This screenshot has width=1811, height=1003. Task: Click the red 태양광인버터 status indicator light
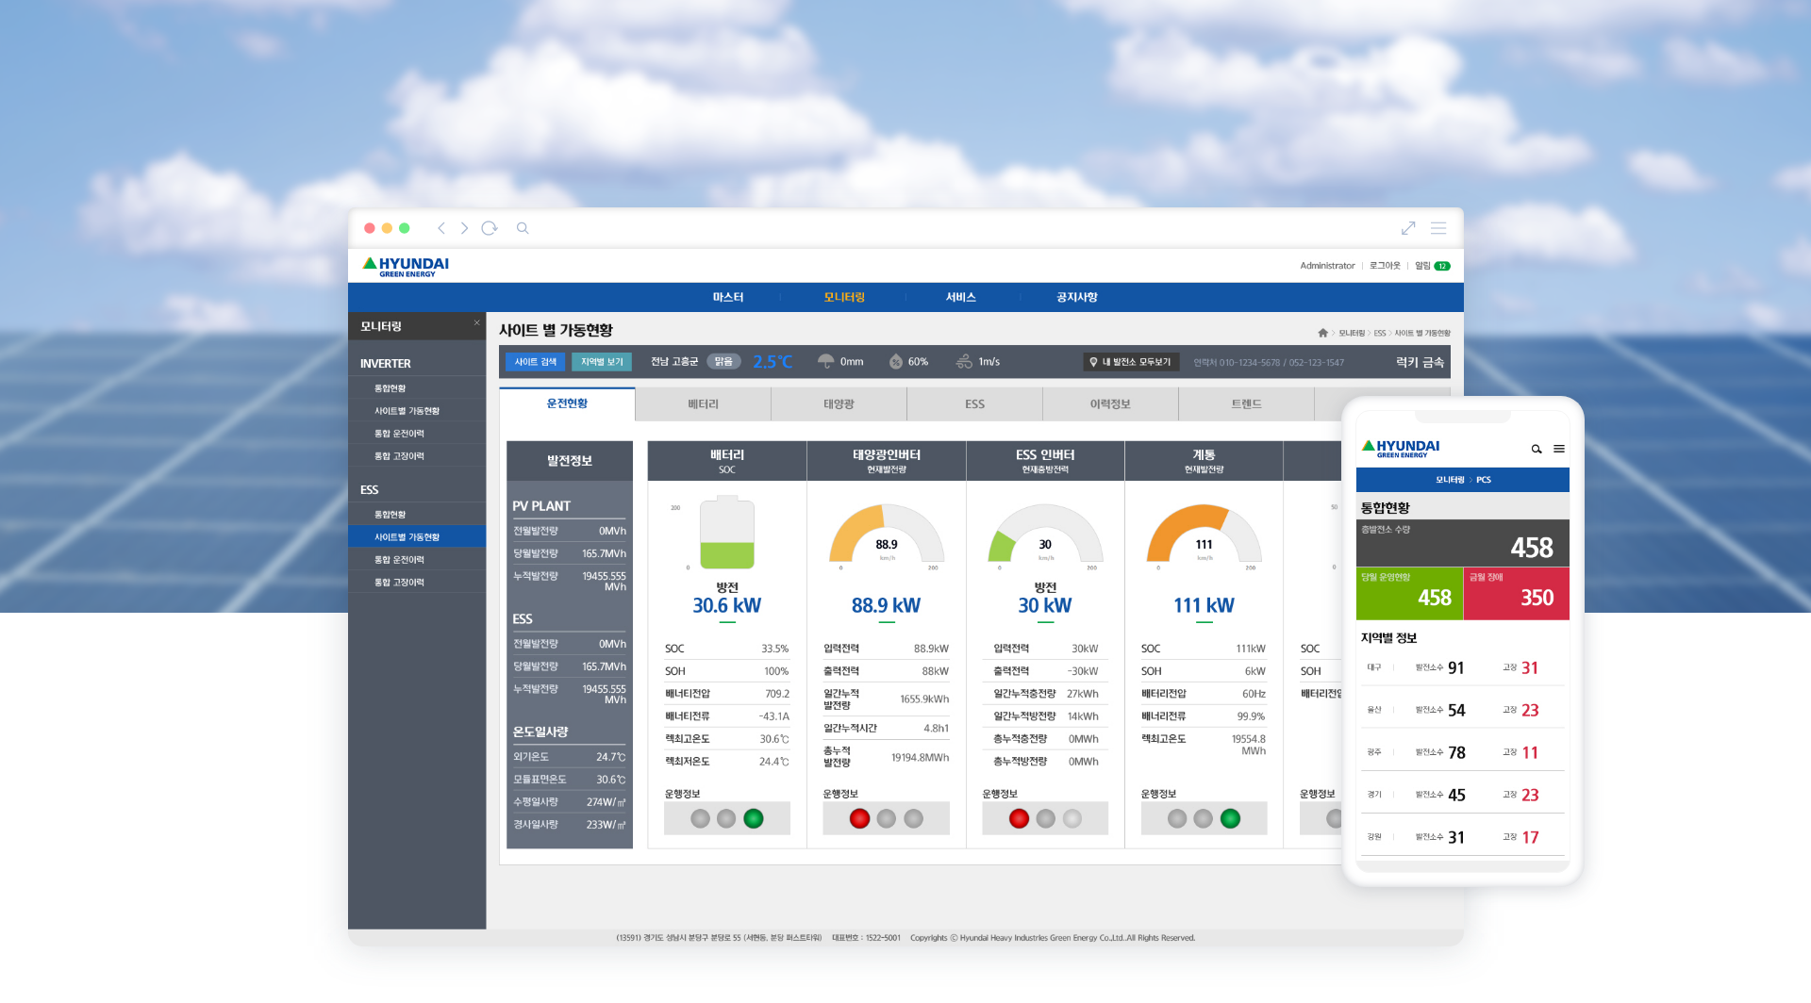click(859, 818)
